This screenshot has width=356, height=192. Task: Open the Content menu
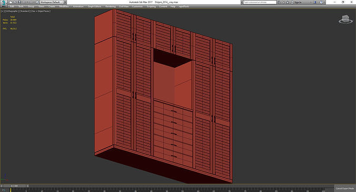pos(163,6)
